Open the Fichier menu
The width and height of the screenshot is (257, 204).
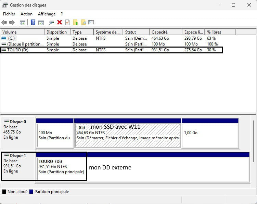coord(9,14)
